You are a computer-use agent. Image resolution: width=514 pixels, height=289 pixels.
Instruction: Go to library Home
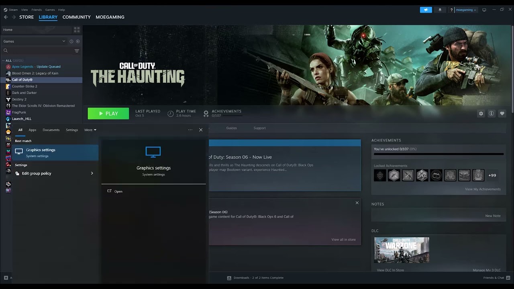(37, 30)
